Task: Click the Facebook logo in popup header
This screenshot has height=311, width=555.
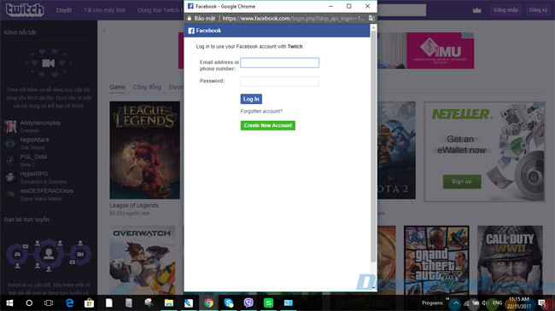Action: 191,31
